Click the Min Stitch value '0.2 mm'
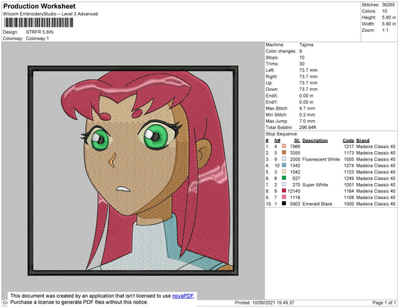The image size is (399, 308). point(307,115)
